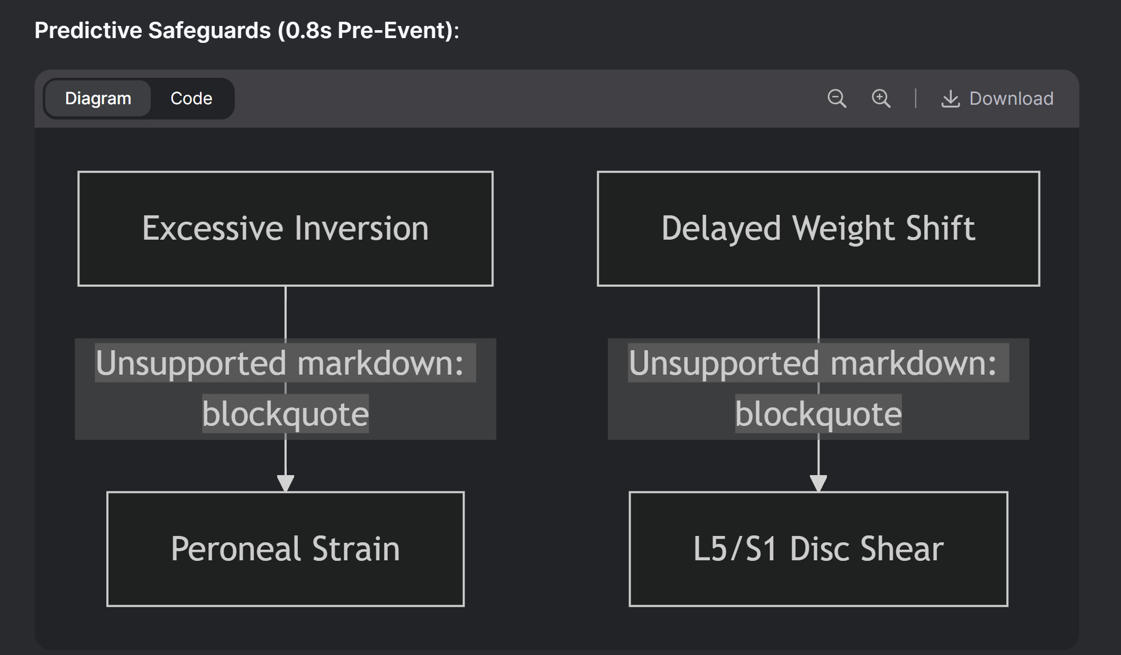
Task: Select the Delayed Weight Shift node
Action: click(x=818, y=229)
